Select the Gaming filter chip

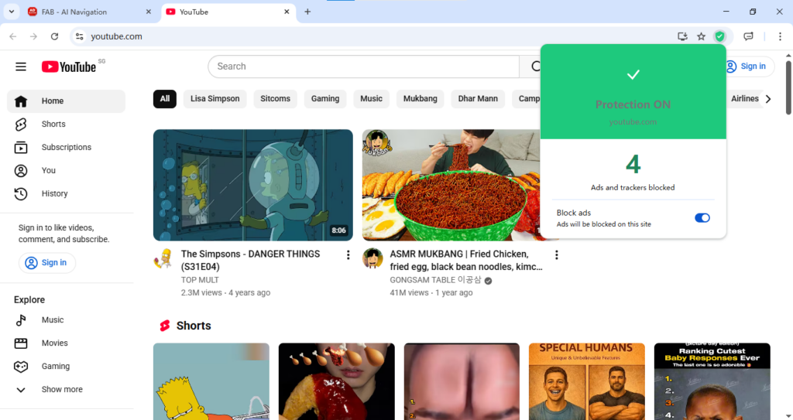[325, 98]
